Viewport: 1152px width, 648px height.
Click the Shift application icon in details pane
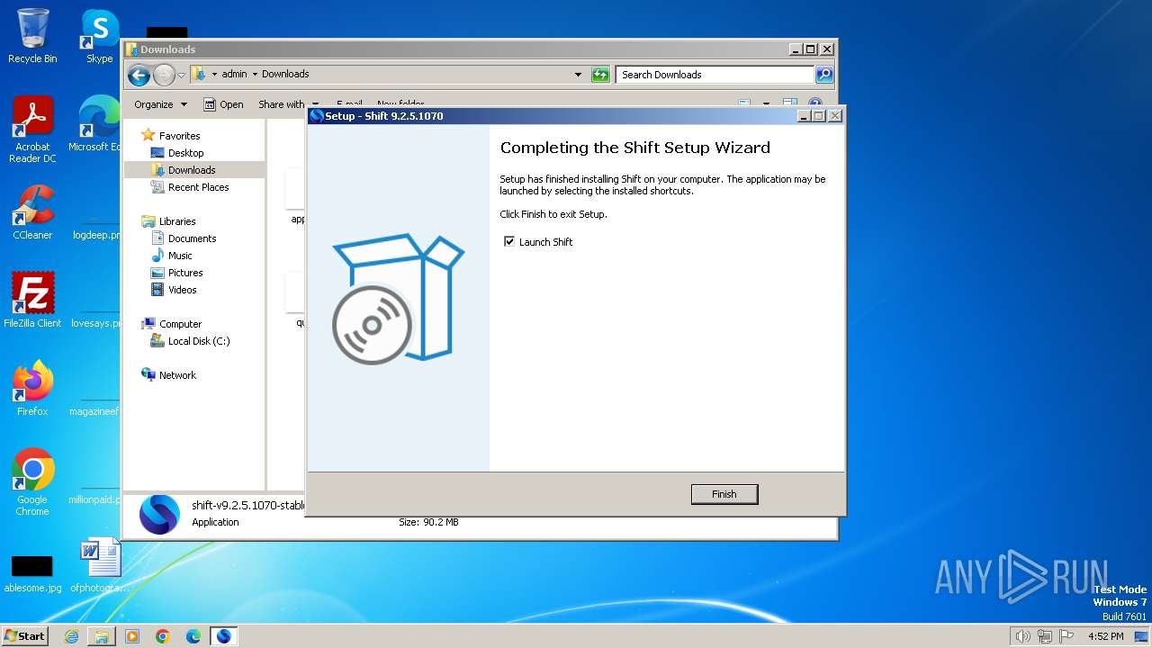coord(159,515)
